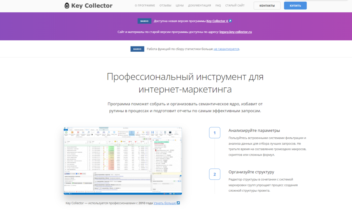352x212 pixels.
Task: Go to the ОТЗЫВЫ page
Action: (x=165, y=6)
